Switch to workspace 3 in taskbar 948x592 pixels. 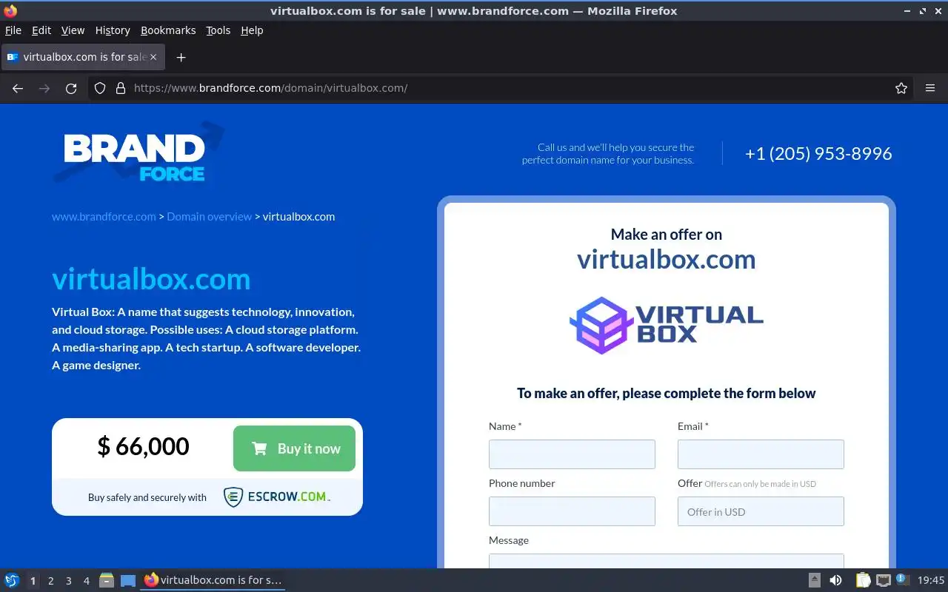click(68, 581)
